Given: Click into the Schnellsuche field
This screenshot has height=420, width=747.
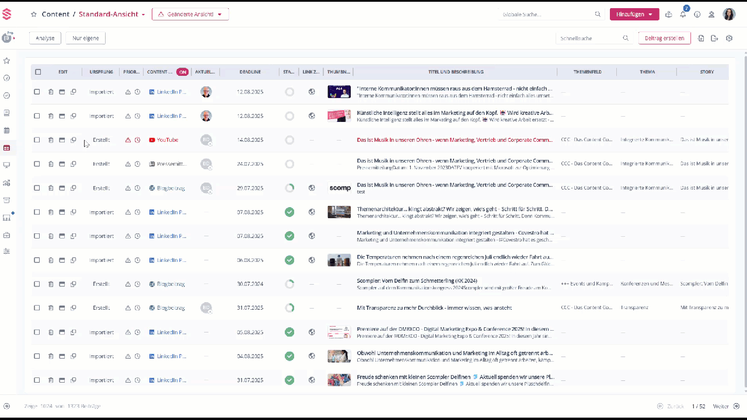Looking at the screenshot, I should [x=589, y=38].
